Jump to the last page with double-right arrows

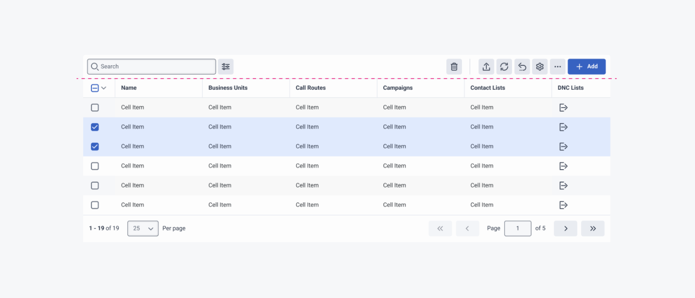tap(593, 229)
